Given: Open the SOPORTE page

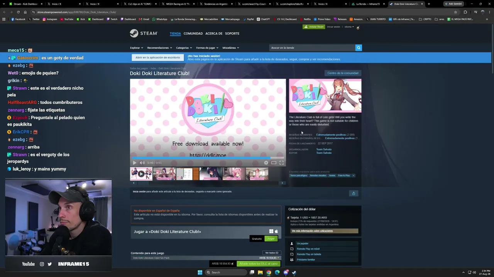Looking at the screenshot, I should 232,33.
